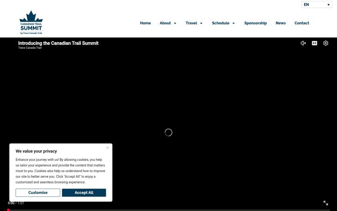
Task: Open the Travel menu item
Action: click(191, 23)
